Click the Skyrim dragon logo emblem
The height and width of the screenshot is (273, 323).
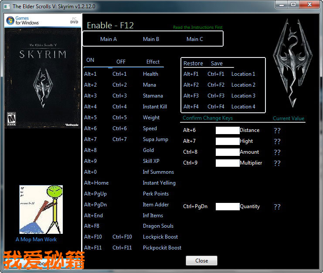tap(292, 75)
